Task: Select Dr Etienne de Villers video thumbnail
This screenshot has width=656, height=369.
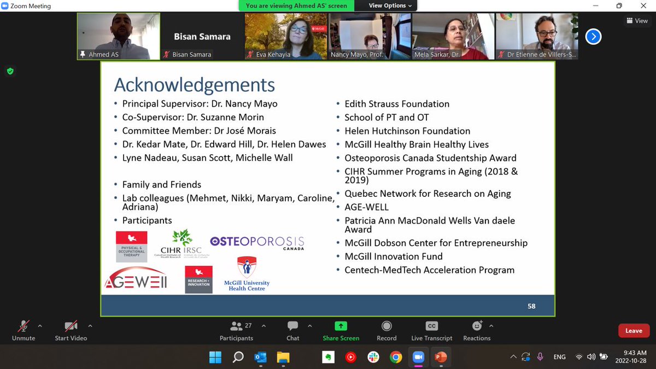Action: tap(537, 36)
